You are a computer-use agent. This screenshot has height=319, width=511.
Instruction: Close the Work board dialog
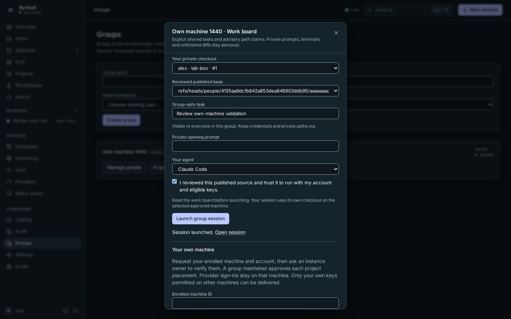pos(336,33)
